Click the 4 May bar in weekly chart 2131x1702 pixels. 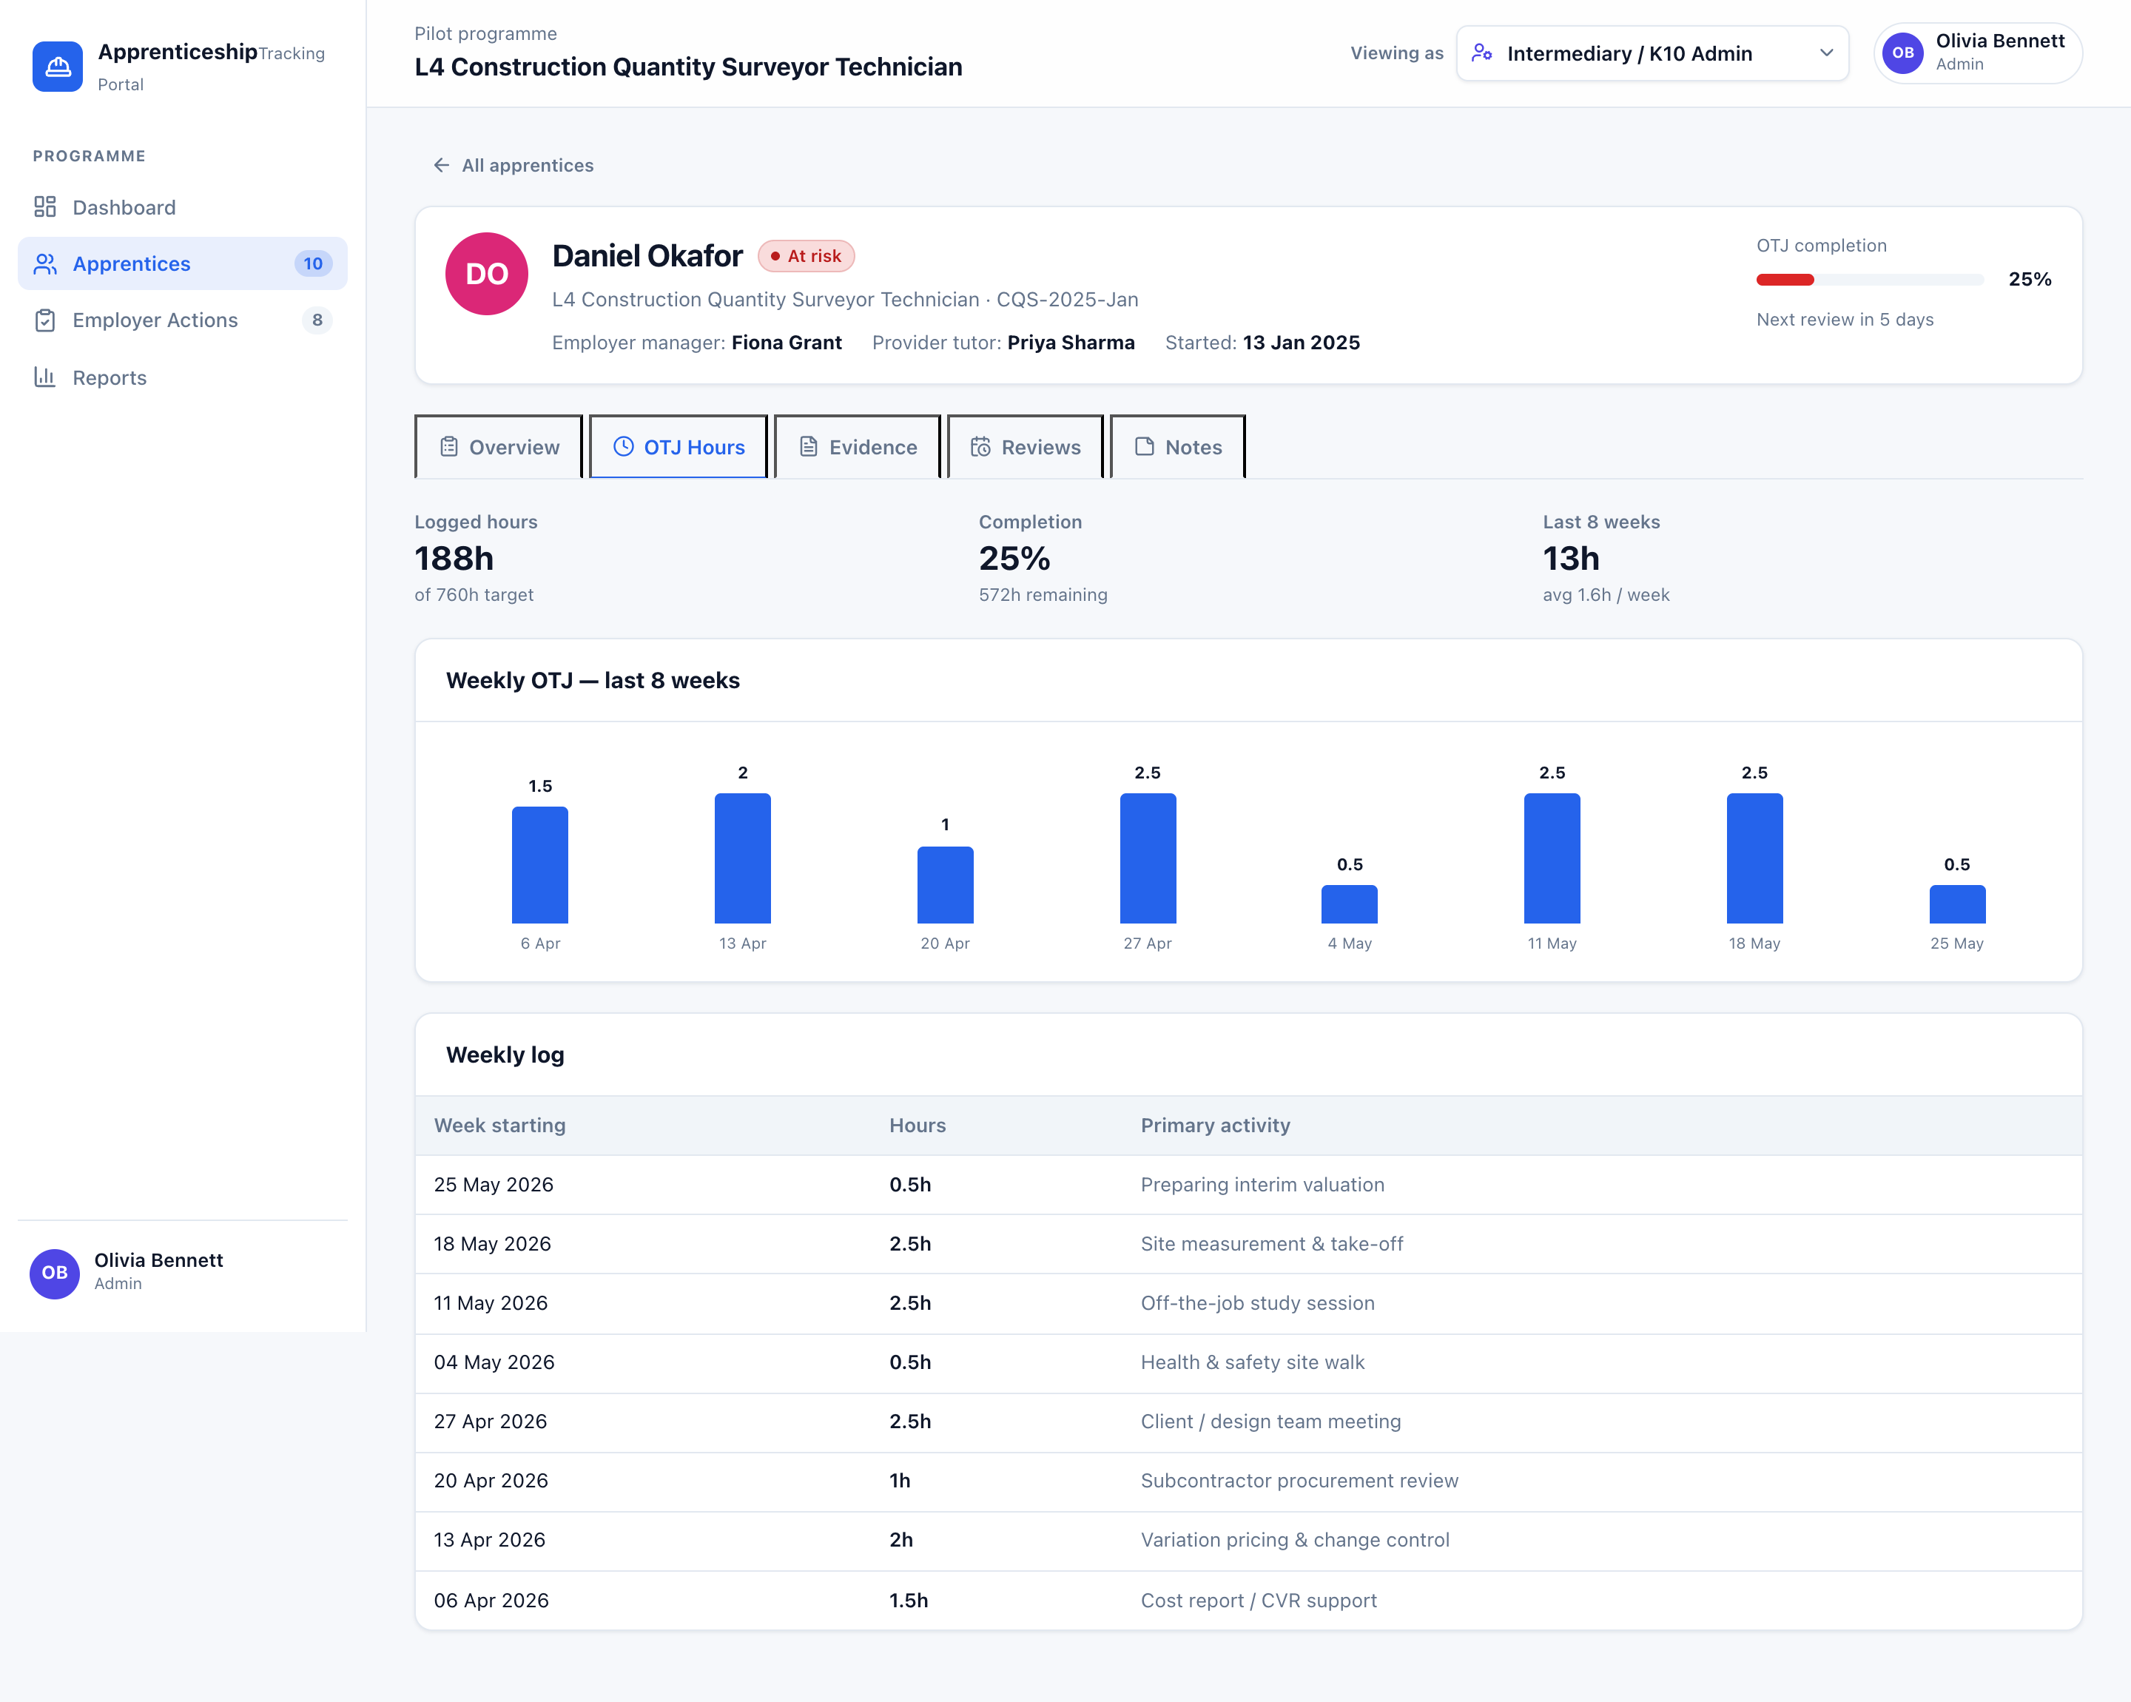[x=1349, y=904]
